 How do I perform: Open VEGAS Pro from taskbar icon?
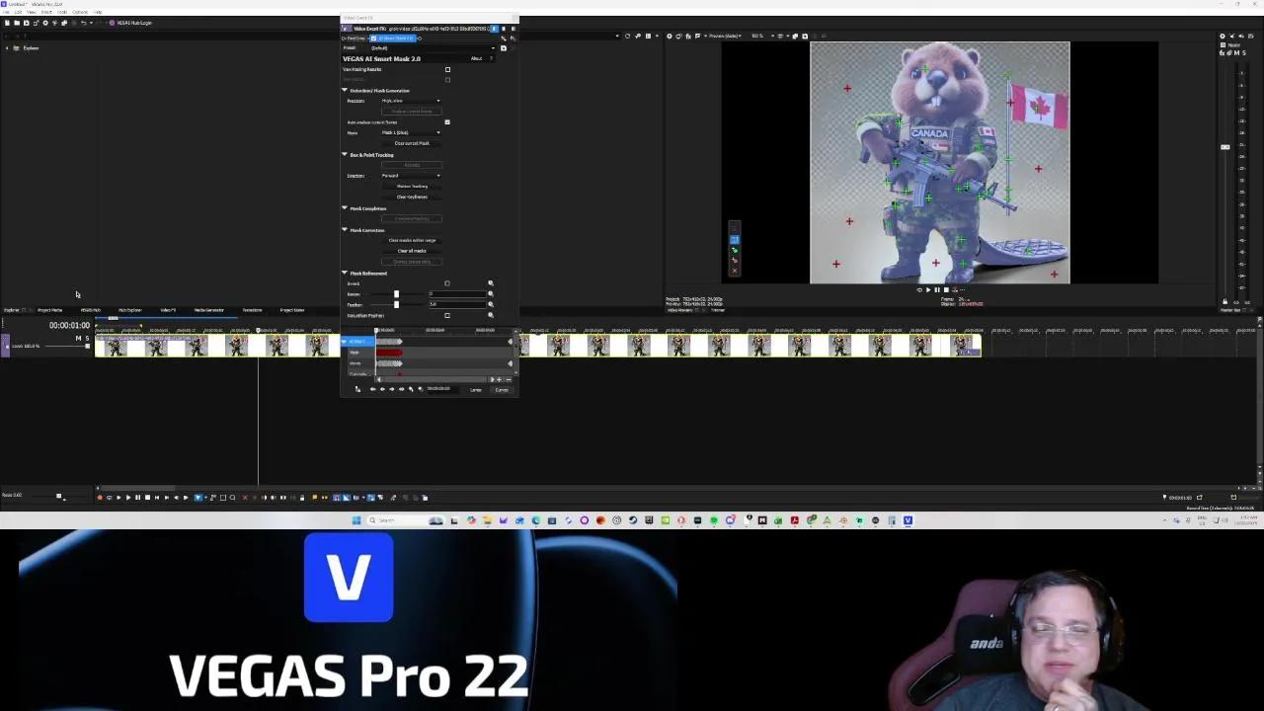908,520
